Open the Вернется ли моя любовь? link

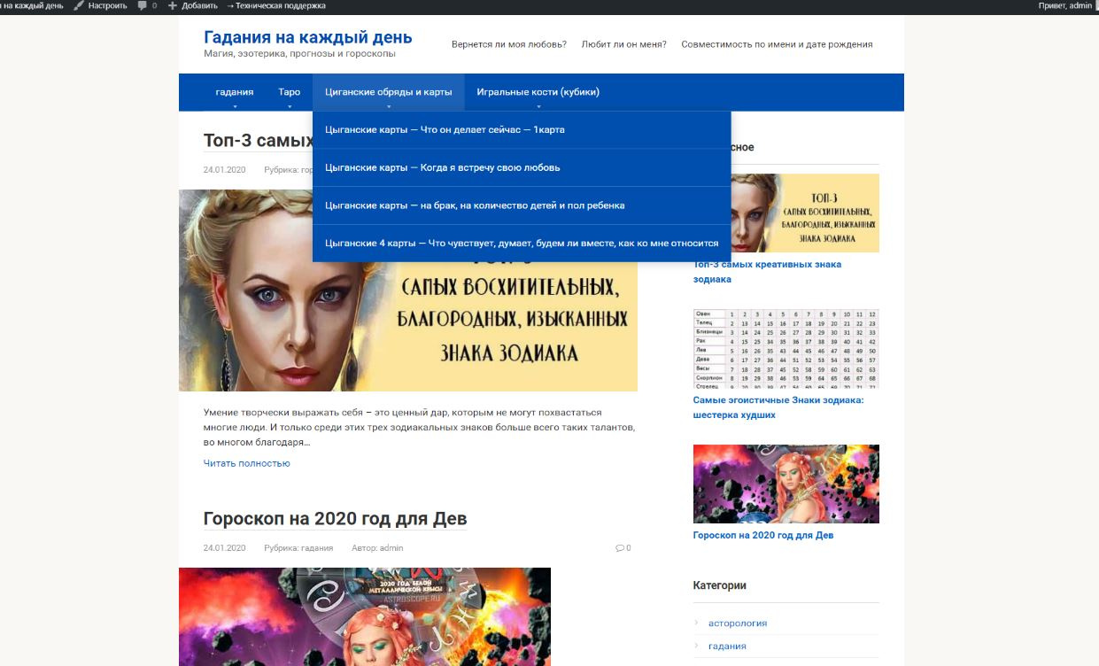509,44
